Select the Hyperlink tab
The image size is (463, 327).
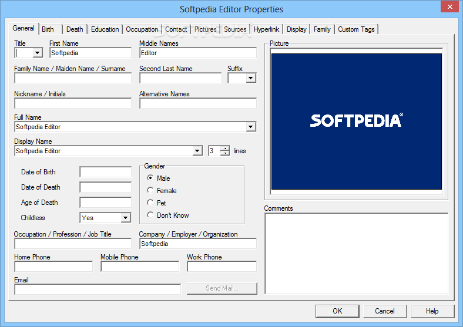[266, 29]
